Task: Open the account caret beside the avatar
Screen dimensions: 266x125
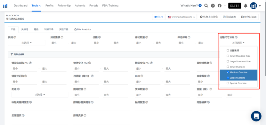Action: click(260, 6)
